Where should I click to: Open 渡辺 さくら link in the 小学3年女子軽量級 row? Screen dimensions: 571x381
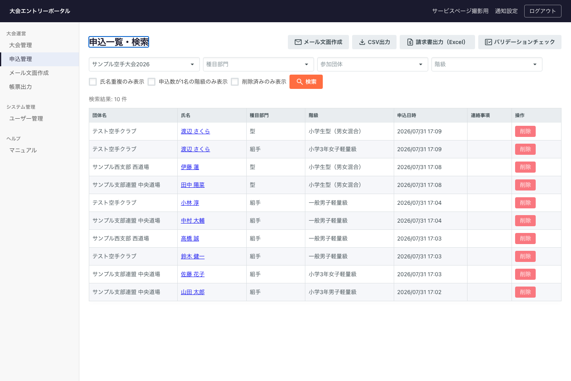(x=195, y=149)
